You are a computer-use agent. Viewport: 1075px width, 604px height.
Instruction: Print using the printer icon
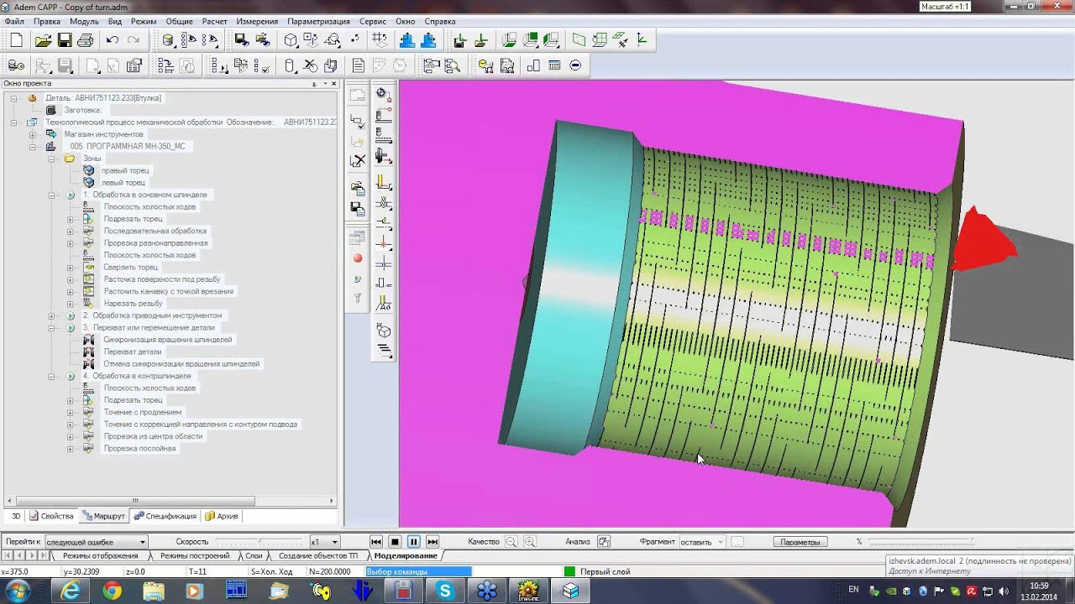coord(85,40)
